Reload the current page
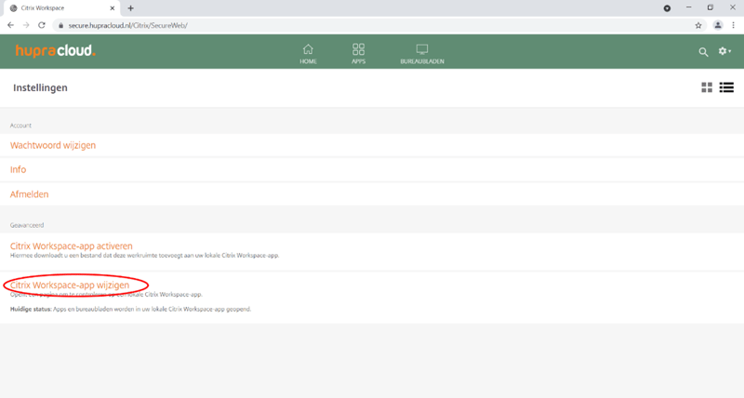The image size is (744, 398). pyautogui.click(x=42, y=25)
